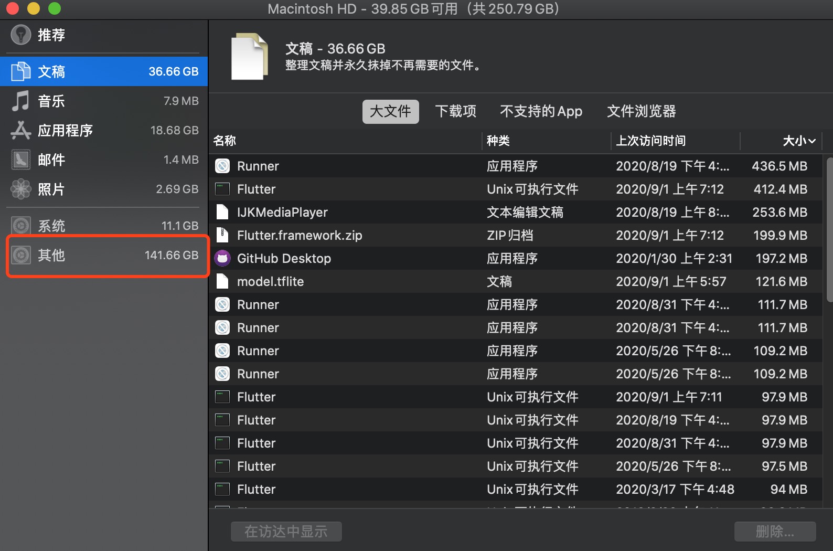Click the Applications (应用程序) sidebar icon
Viewport: 833px width, 551px height.
(21, 130)
